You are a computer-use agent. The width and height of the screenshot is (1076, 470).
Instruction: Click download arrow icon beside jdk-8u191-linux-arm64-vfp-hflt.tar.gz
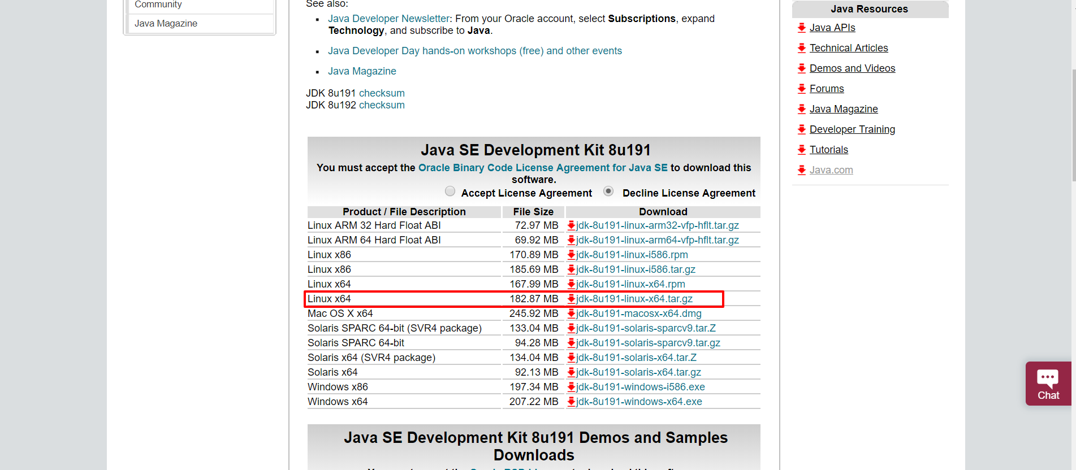click(x=571, y=240)
